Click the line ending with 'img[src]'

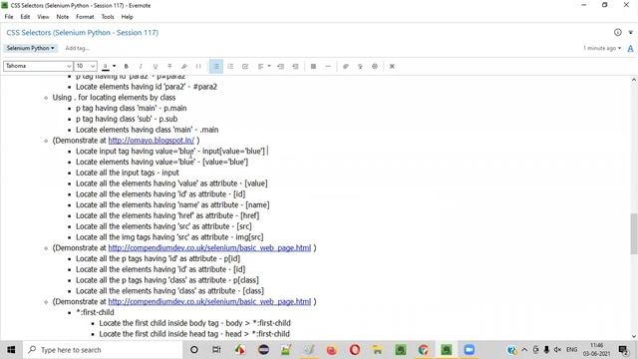[x=169, y=237]
